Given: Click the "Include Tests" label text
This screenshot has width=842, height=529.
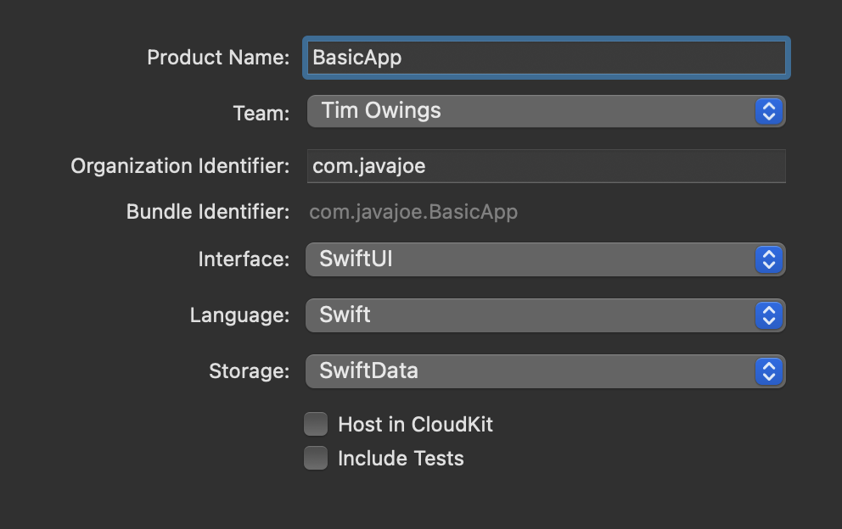Looking at the screenshot, I should coord(401,459).
